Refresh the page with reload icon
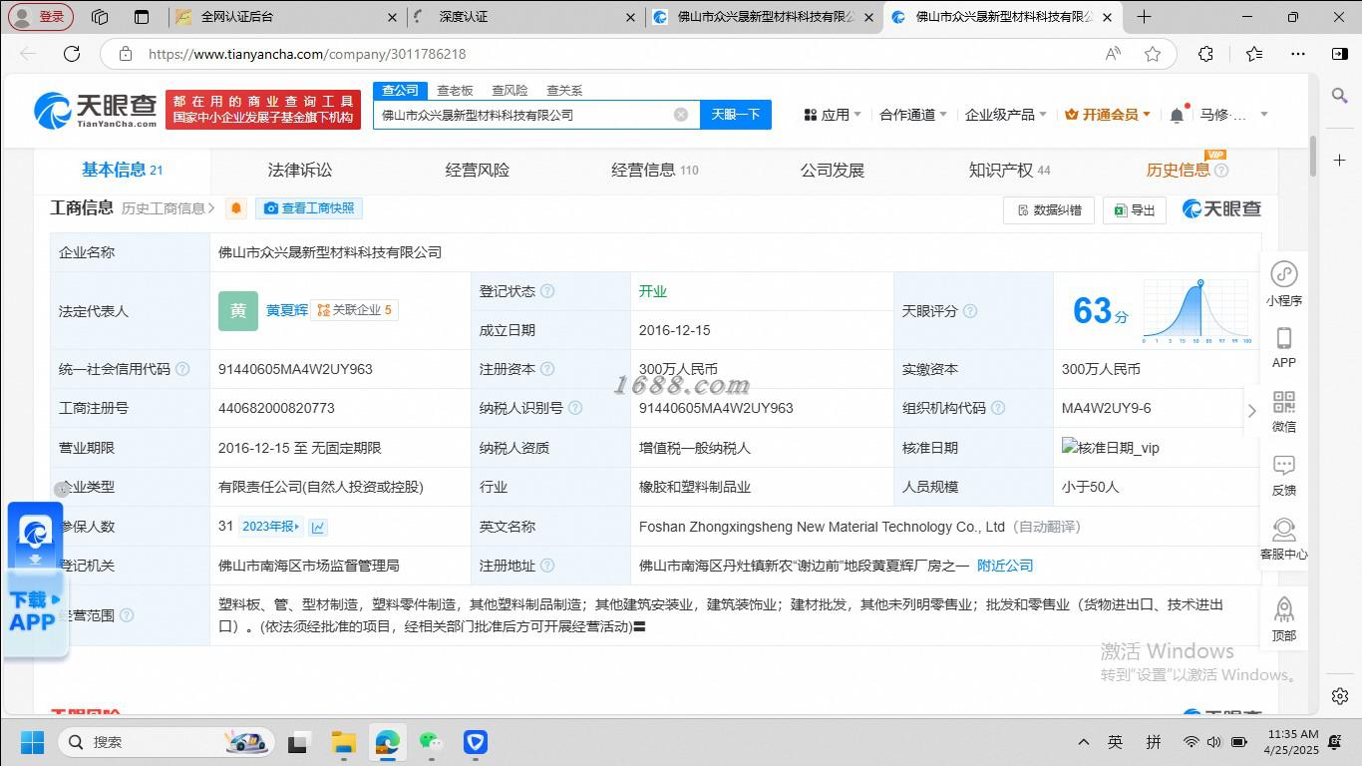Image resolution: width=1362 pixels, height=766 pixels. pyautogui.click(x=72, y=54)
